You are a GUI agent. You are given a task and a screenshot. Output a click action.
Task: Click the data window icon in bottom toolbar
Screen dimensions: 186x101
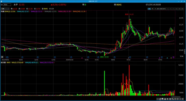pyautogui.click(x=163, y=99)
